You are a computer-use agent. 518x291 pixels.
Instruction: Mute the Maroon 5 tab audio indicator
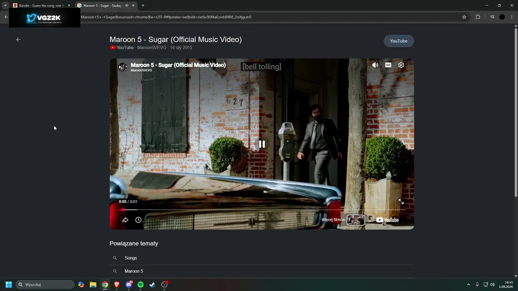[x=127, y=6]
